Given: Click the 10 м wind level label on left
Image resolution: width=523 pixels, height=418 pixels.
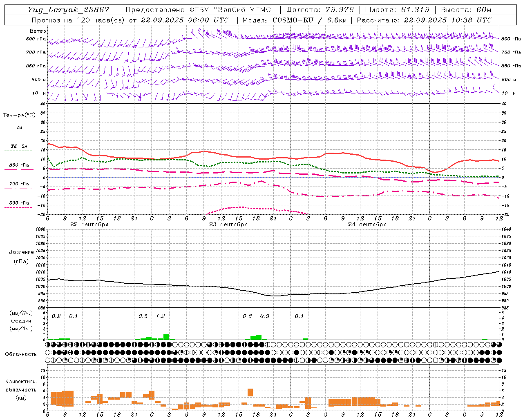Looking at the screenshot, I should 39,93.
